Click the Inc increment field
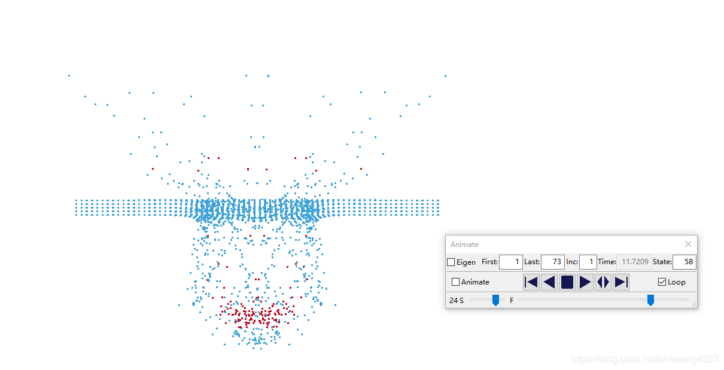Screen dimensions: 724x370 (x=588, y=262)
